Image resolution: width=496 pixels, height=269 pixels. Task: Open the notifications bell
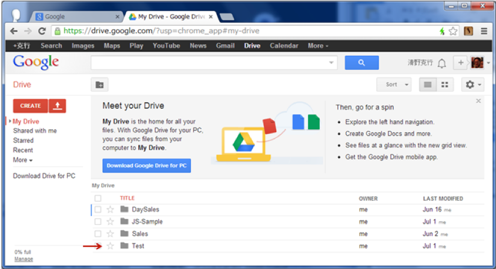point(442,63)
